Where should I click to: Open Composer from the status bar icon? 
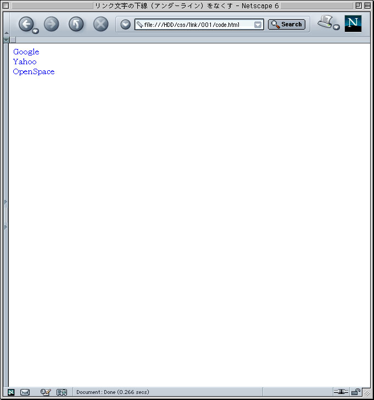(46, 392)
